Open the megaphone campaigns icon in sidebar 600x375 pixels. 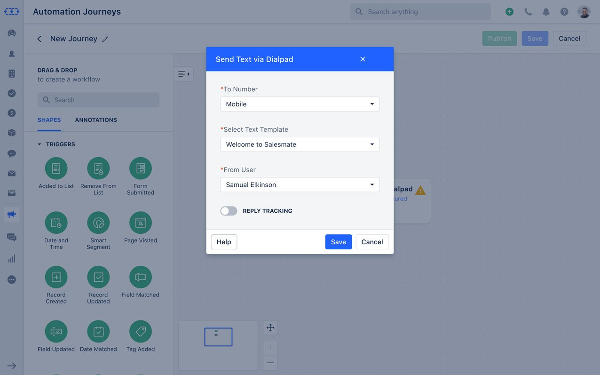[12, 215]
